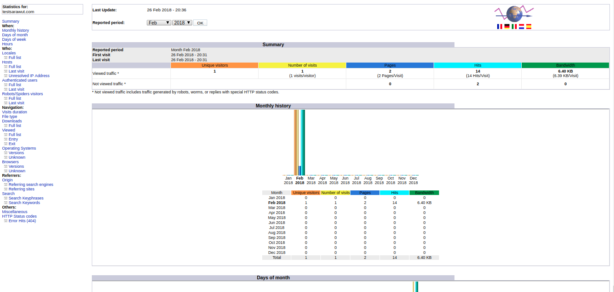Open the Operating Systems link
Viewport: 614px width, 292px height.
[x=19, y=148]
